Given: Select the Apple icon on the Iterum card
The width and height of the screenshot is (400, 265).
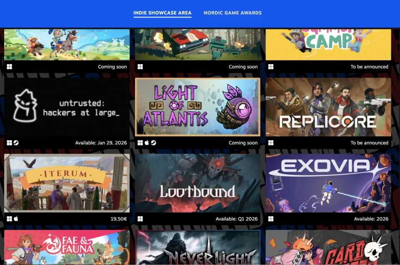Looking at the screenshot, I should [x=16, y=218].
